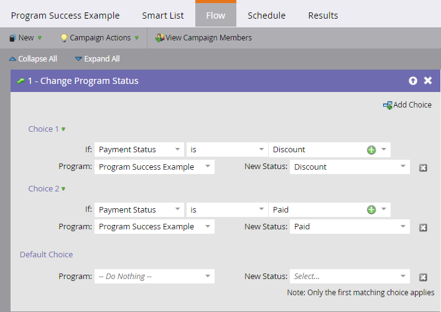The image size is (441, 312).
Task: Remove Choice 1 with its X icon
Action: (423, 168)
